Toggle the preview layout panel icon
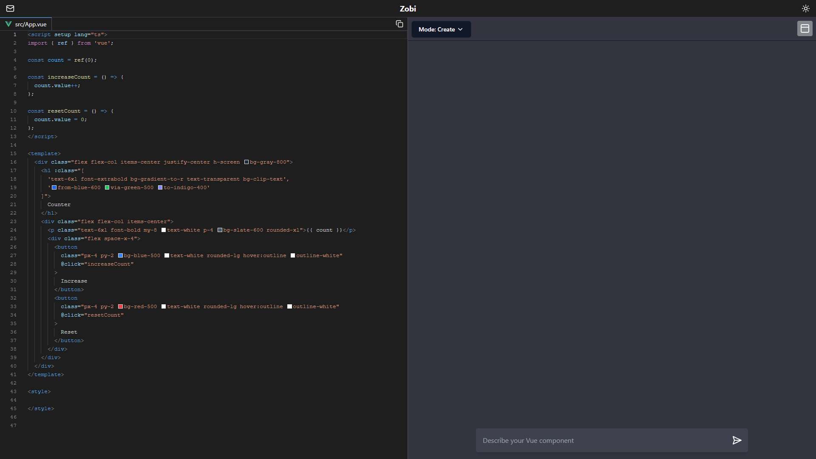The height and width of the screenshot is (459, 816). 805,28
